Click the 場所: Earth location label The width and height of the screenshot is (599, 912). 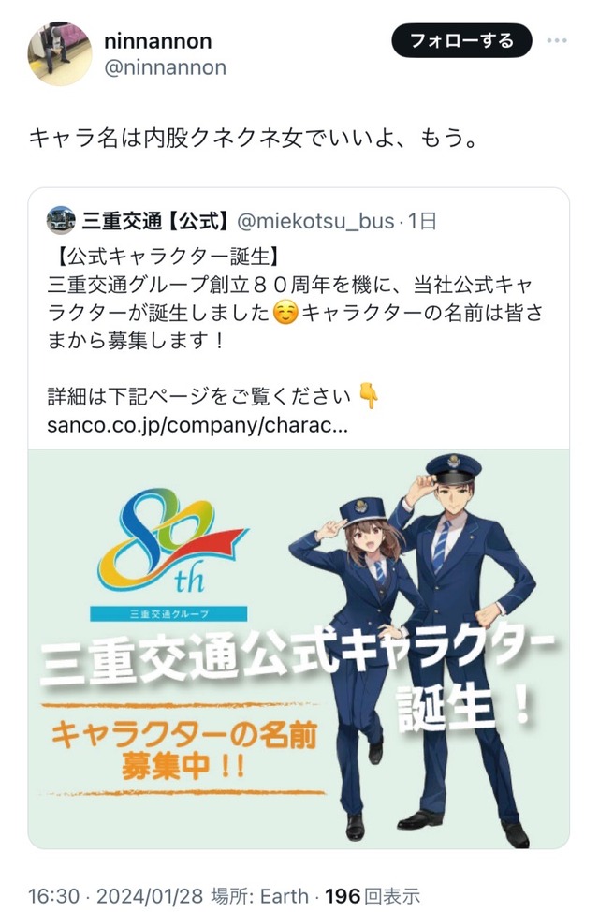tap(259, 896)
